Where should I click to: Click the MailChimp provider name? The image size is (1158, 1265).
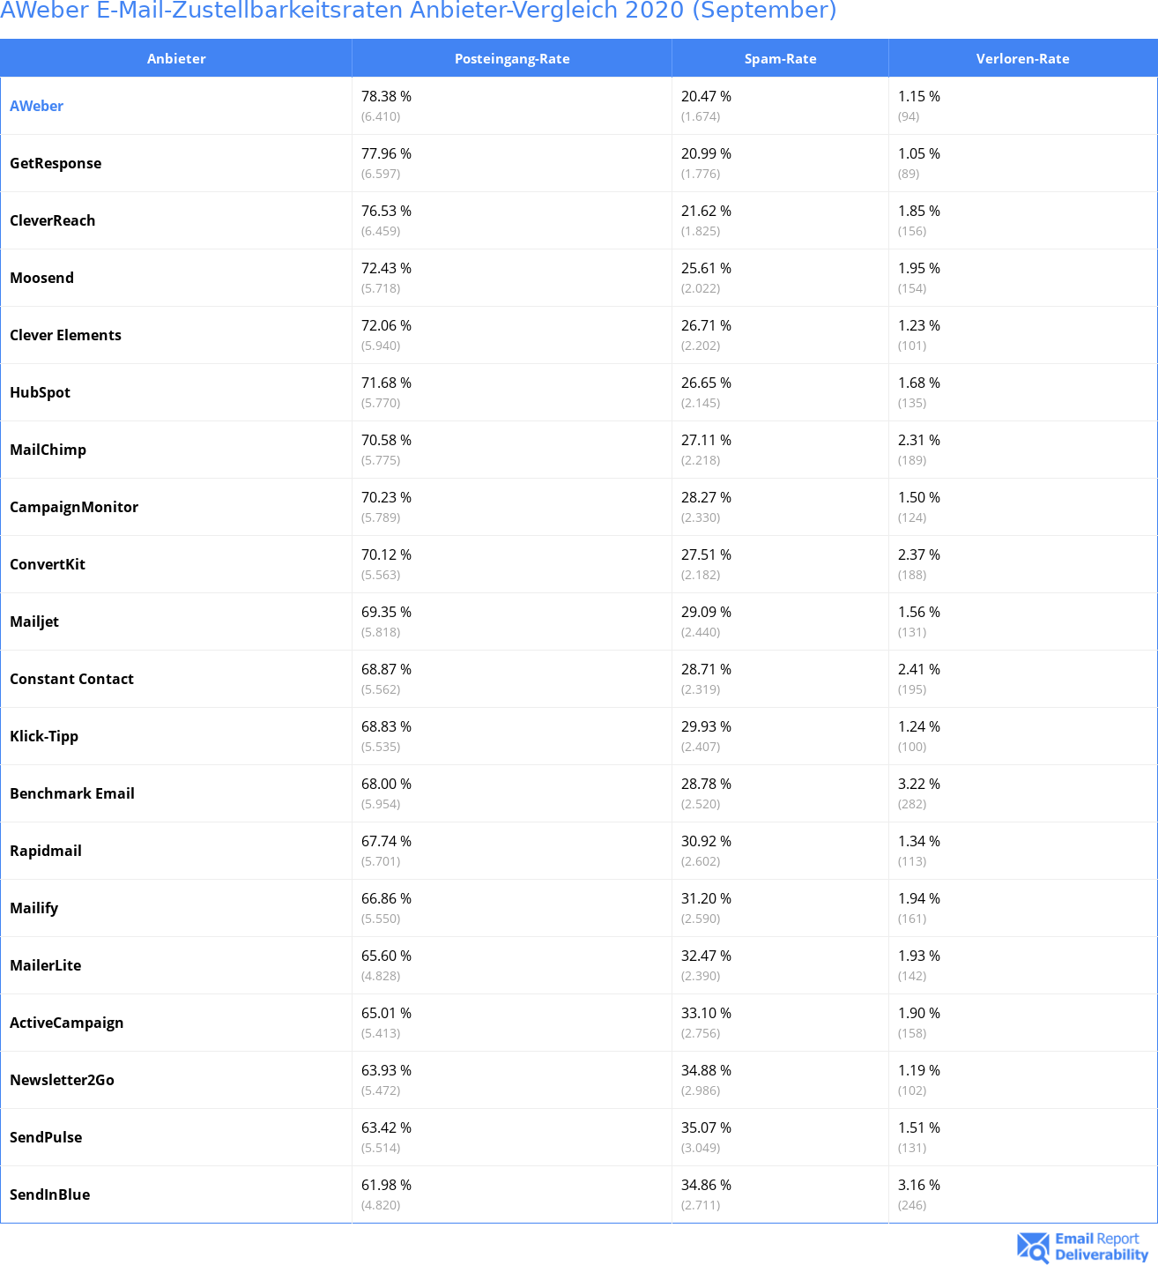[x=48, y=450]
